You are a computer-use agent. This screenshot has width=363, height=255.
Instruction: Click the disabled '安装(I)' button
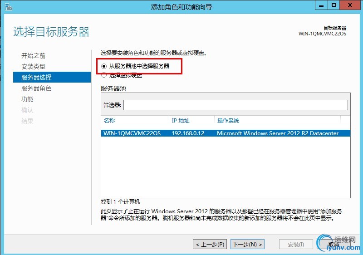[x=296, y=245]
